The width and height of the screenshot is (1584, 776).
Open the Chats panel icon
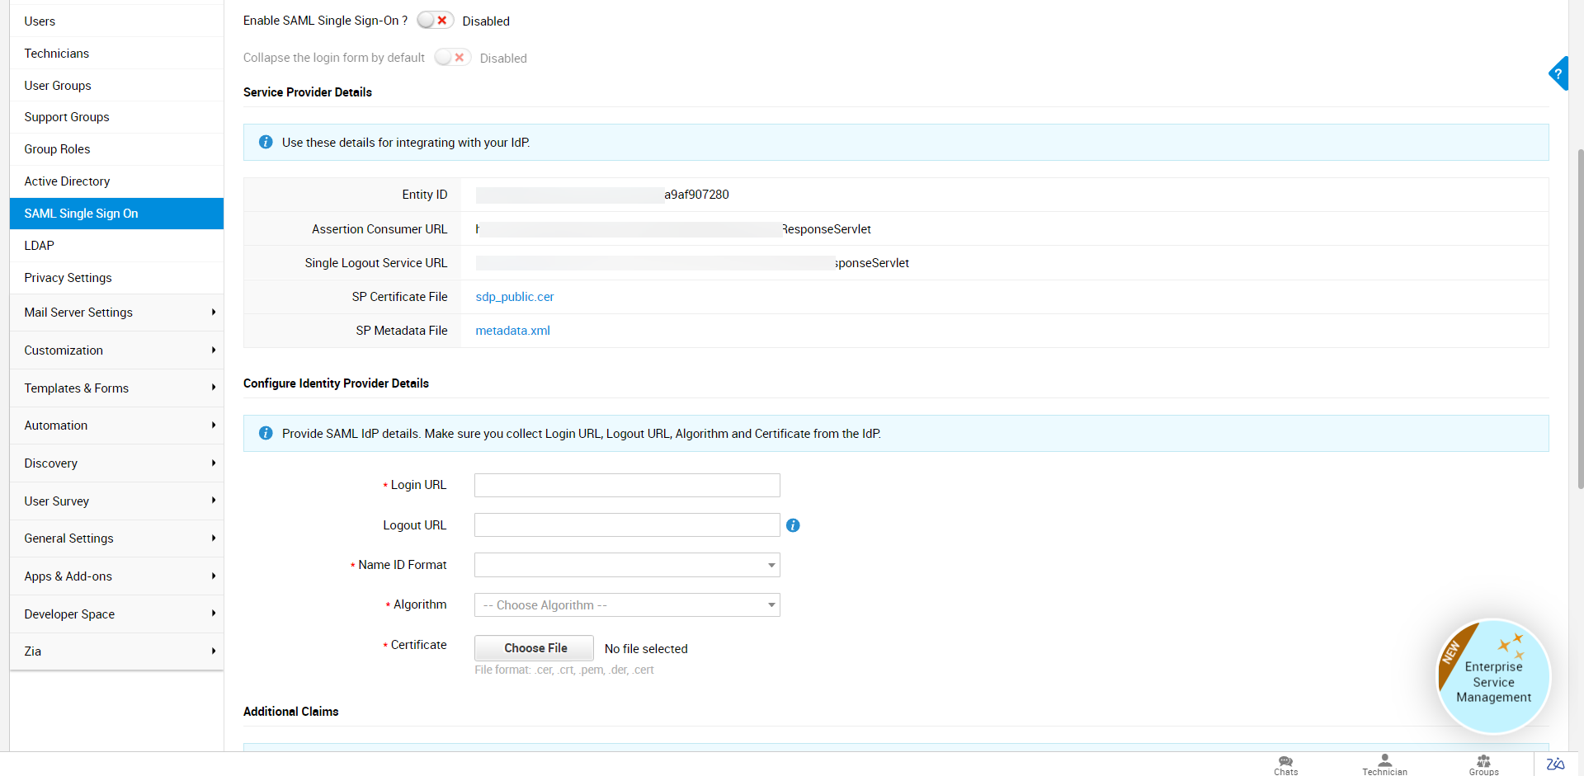1285,764
